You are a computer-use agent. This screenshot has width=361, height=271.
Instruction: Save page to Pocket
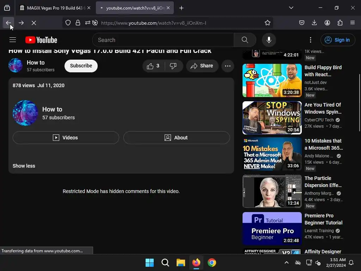click(302, 23)
